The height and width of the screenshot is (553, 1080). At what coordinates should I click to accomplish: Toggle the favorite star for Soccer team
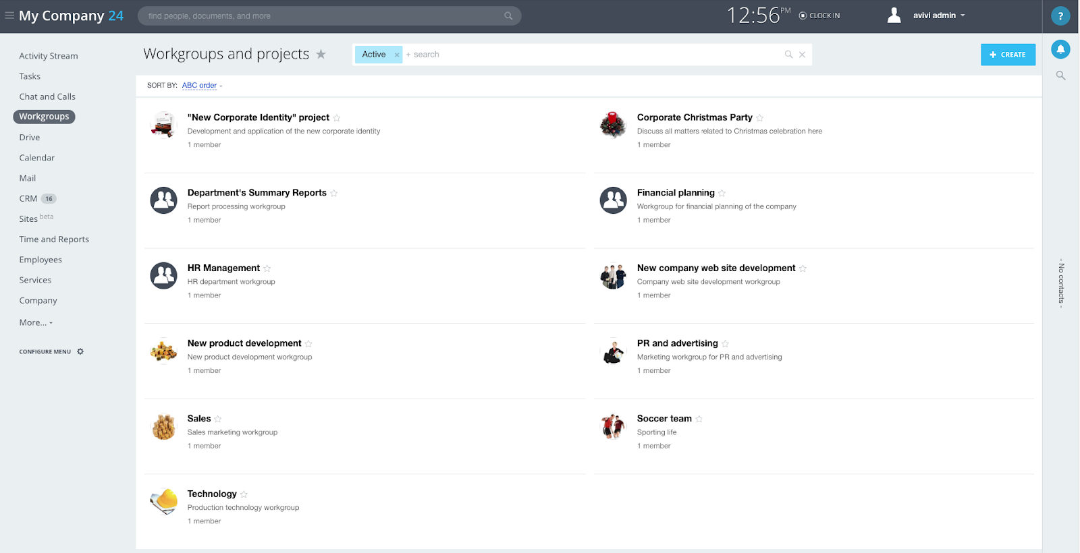point(699,419)
